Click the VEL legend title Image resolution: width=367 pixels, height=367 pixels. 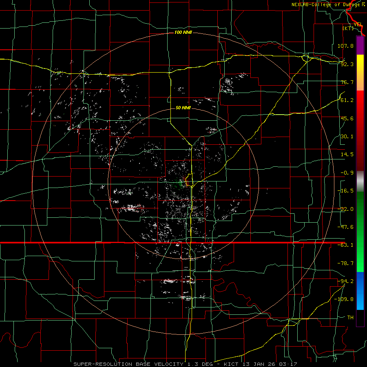(x=358, y=24)
